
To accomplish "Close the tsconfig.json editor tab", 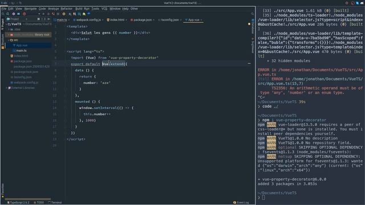I will coord(181,20).
